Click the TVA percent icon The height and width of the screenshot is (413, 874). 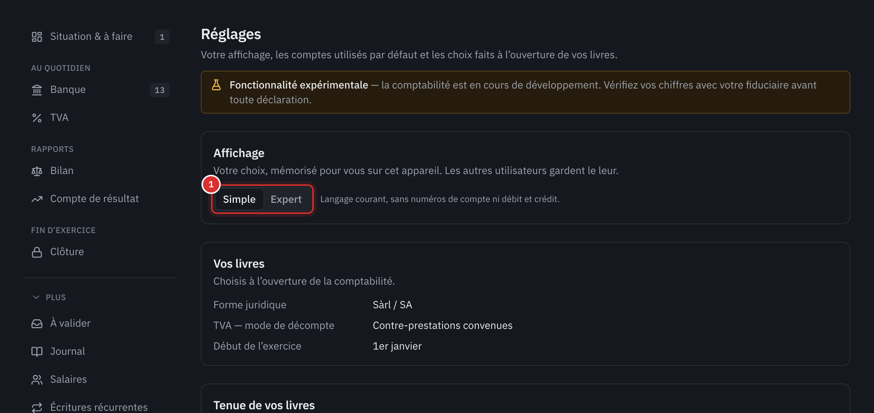click(37, 118)
